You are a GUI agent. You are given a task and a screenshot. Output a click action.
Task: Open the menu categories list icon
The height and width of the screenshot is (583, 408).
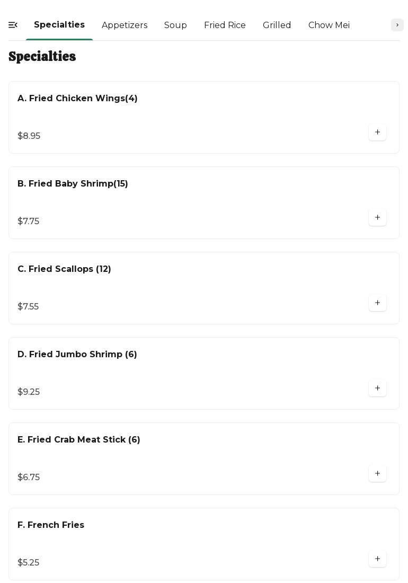click(x=13, y=25)
